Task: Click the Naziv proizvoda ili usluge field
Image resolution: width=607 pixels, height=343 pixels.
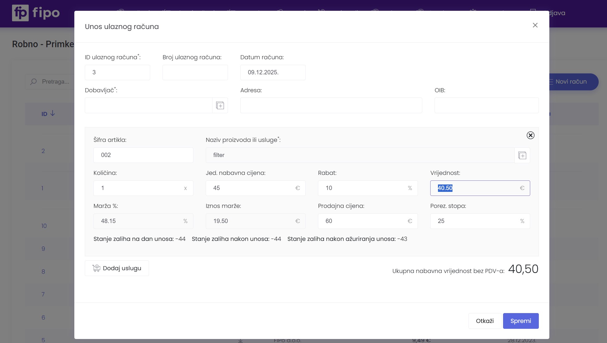Action: click(x=360, y=155)
